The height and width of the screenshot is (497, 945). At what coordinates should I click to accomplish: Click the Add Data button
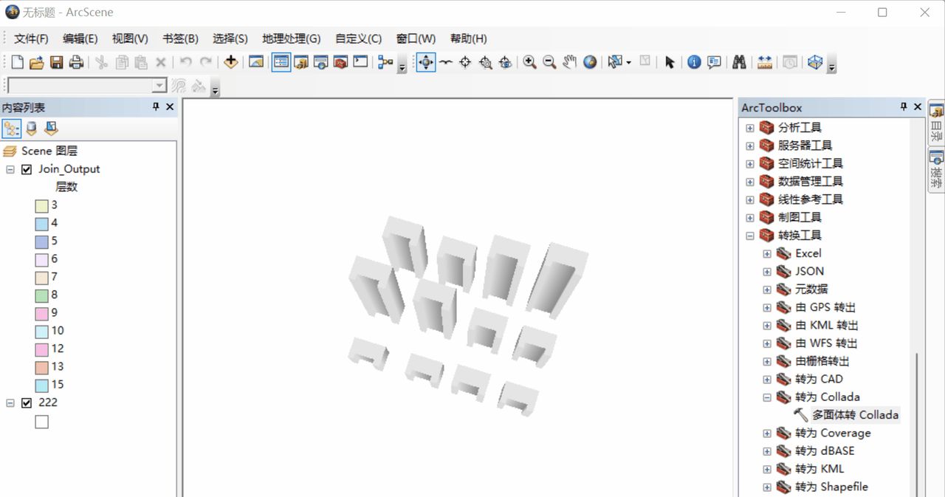coord(231,63)
